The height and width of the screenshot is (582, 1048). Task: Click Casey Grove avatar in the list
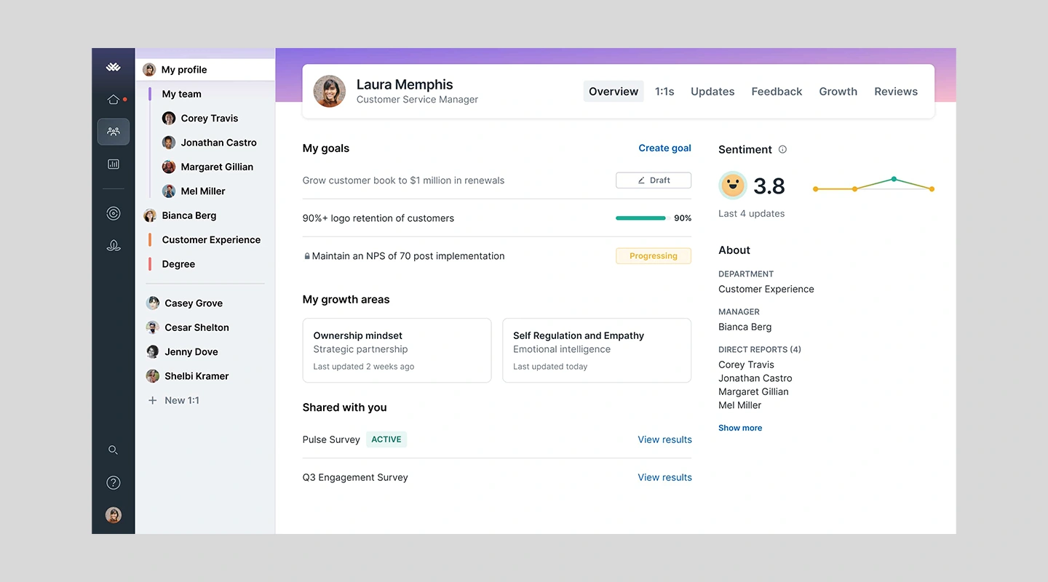pyautogui.click(x=153, y=303)
